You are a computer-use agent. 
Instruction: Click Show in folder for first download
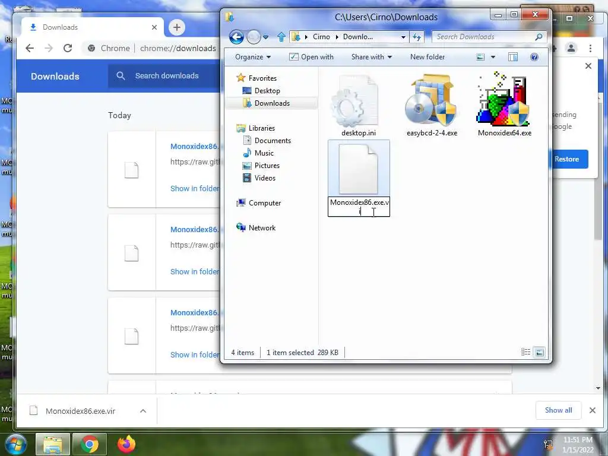point(195,188)
